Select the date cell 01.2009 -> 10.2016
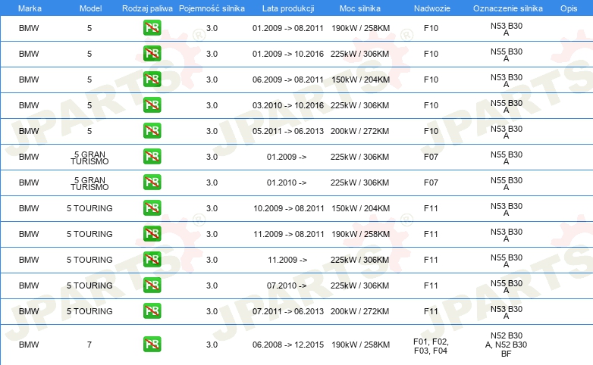The width and height of the screenshot is (593, 365). (288, 54)
